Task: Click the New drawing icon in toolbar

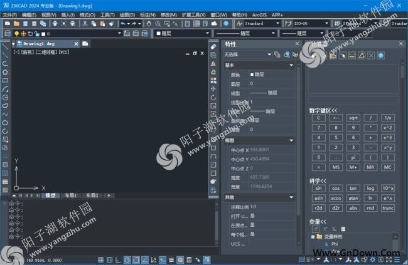Action: click(x=8, y=24)
